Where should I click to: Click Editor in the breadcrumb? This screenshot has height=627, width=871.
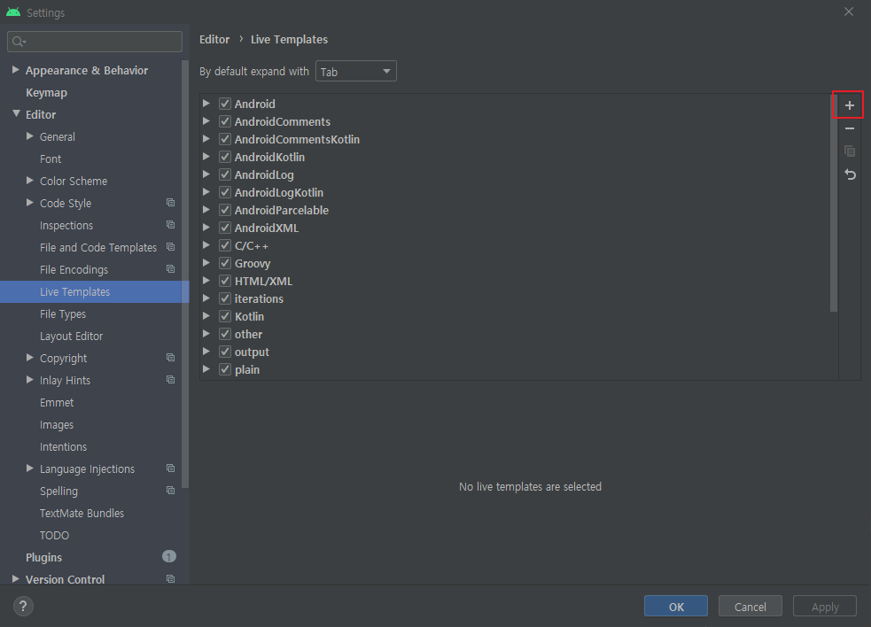[x=214, y=40]
